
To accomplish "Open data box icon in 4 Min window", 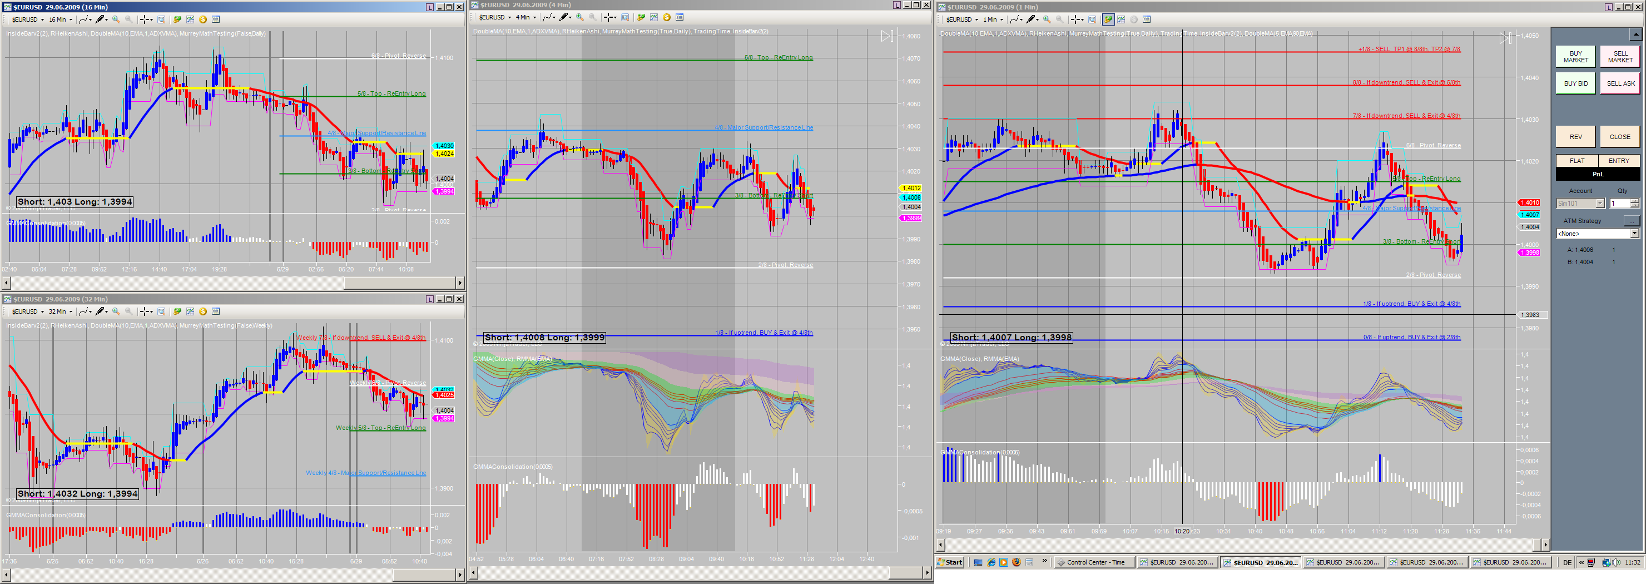I will [679, 17].
